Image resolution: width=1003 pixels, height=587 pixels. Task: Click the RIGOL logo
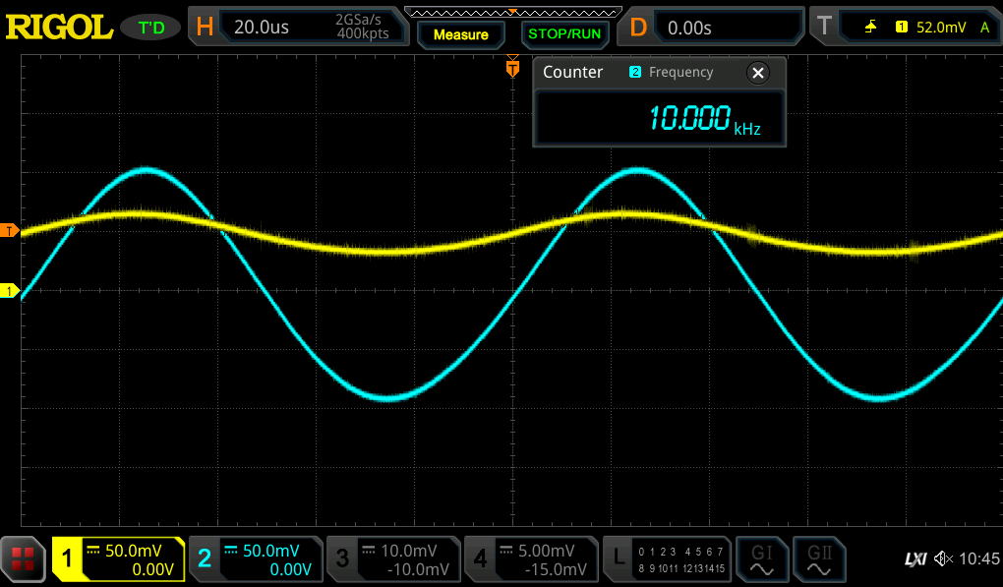click(x=59, y=28)
